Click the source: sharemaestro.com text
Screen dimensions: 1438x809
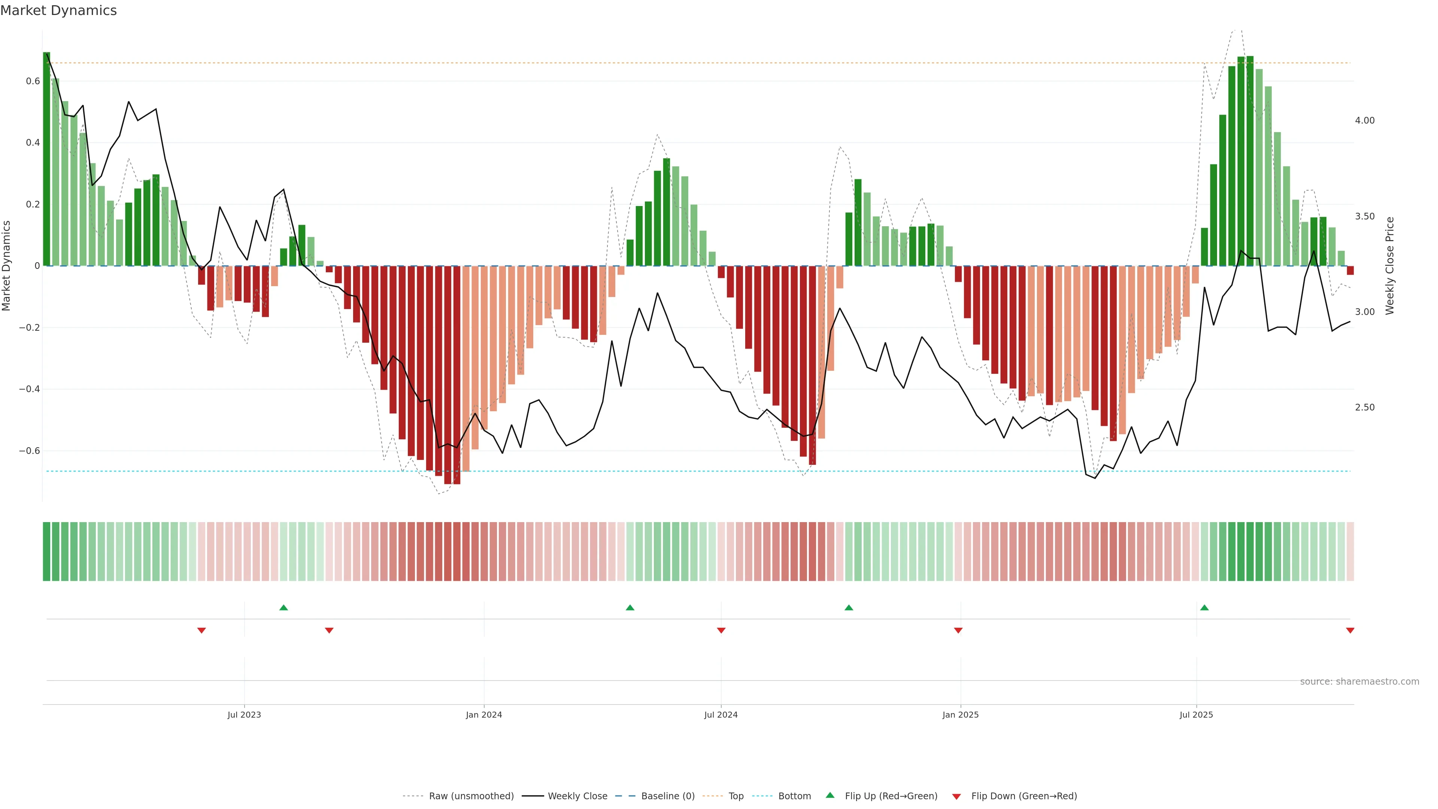pos(1359,682)
